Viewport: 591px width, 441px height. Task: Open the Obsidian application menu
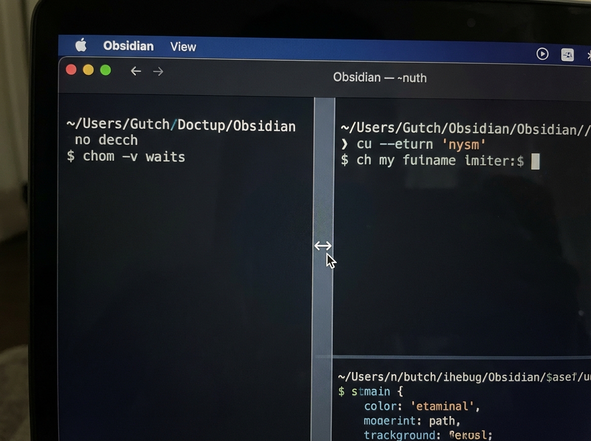pos(128,46)
